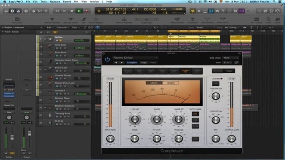This screenshot has height=160, width=285.
Task: Click the Compare button in the plugin header
Action: 132,63
